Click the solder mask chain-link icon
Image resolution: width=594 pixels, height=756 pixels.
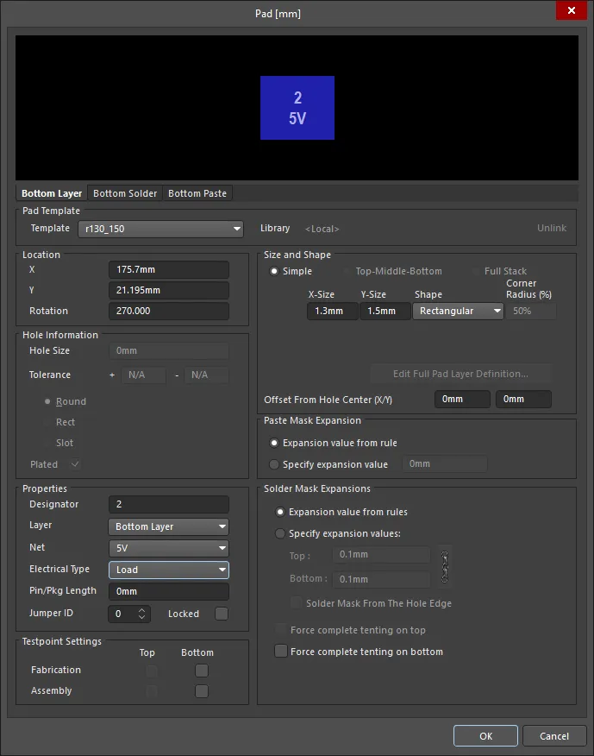[445, 567]
